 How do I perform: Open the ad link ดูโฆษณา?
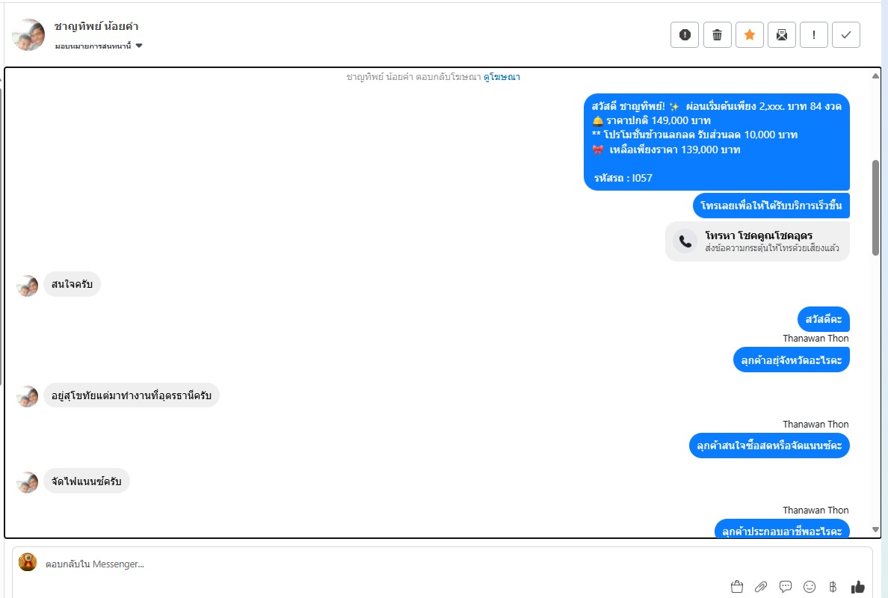tap(502, 77)
